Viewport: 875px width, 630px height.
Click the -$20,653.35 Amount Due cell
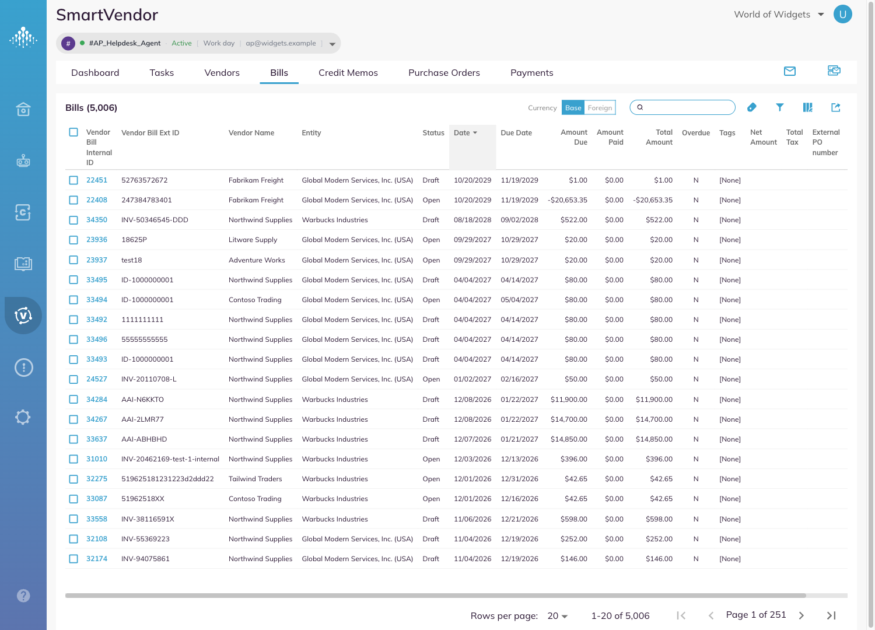[568, 200]
